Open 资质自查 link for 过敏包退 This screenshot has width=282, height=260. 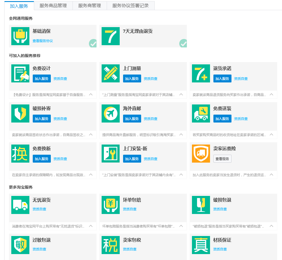(x=40, y=249)
